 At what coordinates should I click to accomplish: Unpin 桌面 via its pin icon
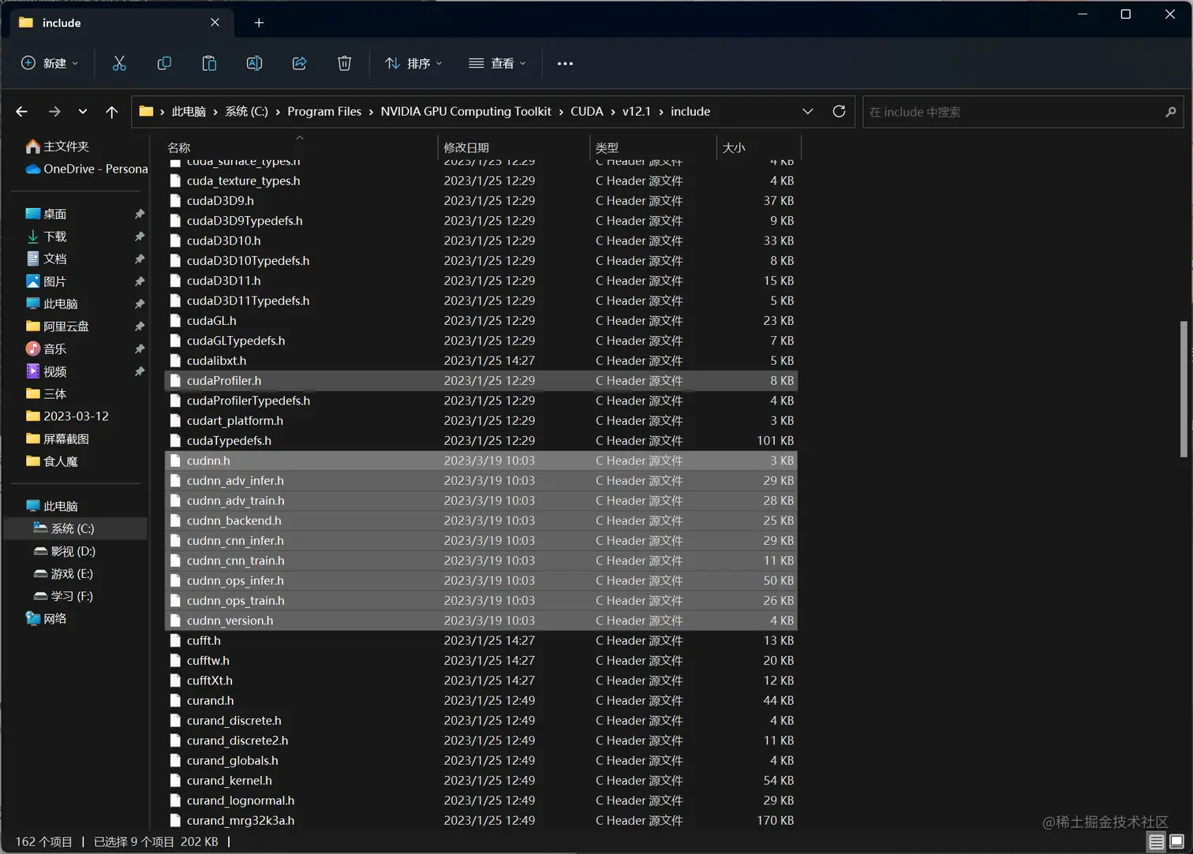tap(140, 214)
